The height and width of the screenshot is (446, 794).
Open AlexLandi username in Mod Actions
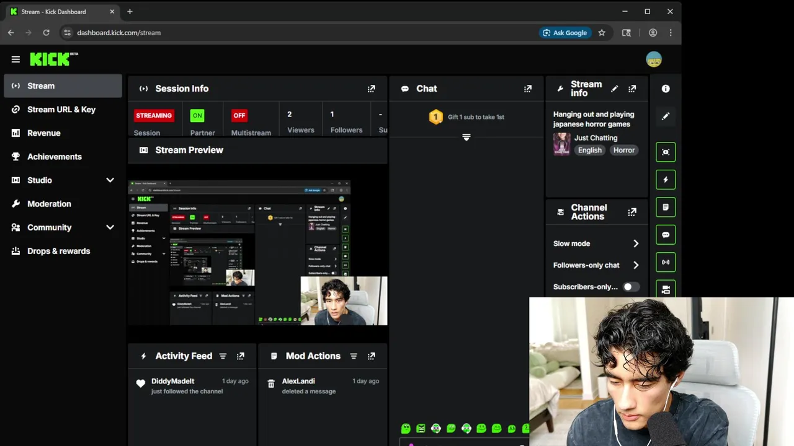(298, 381)
